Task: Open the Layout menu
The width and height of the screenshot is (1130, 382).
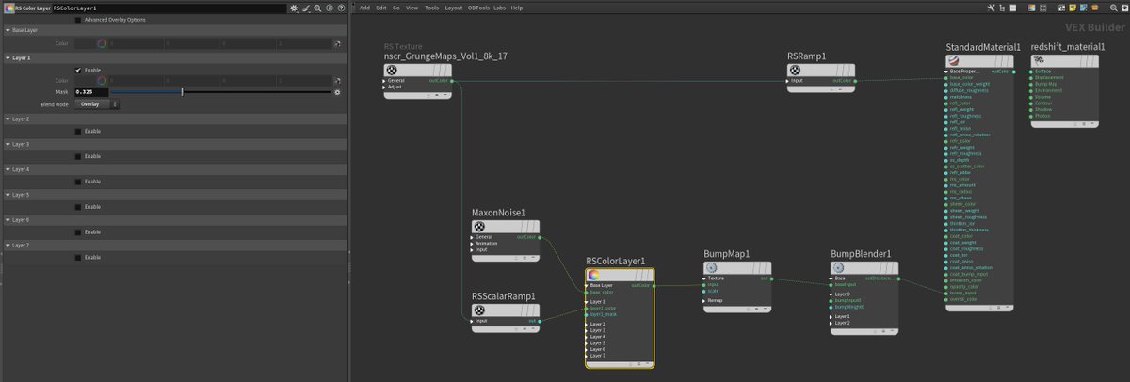Action: (x=454, y=8)
